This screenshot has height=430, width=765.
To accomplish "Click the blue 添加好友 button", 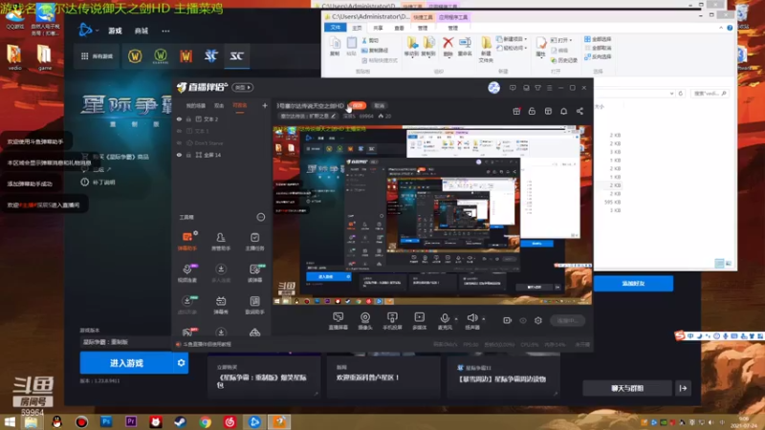I will (x=633, y=283).
